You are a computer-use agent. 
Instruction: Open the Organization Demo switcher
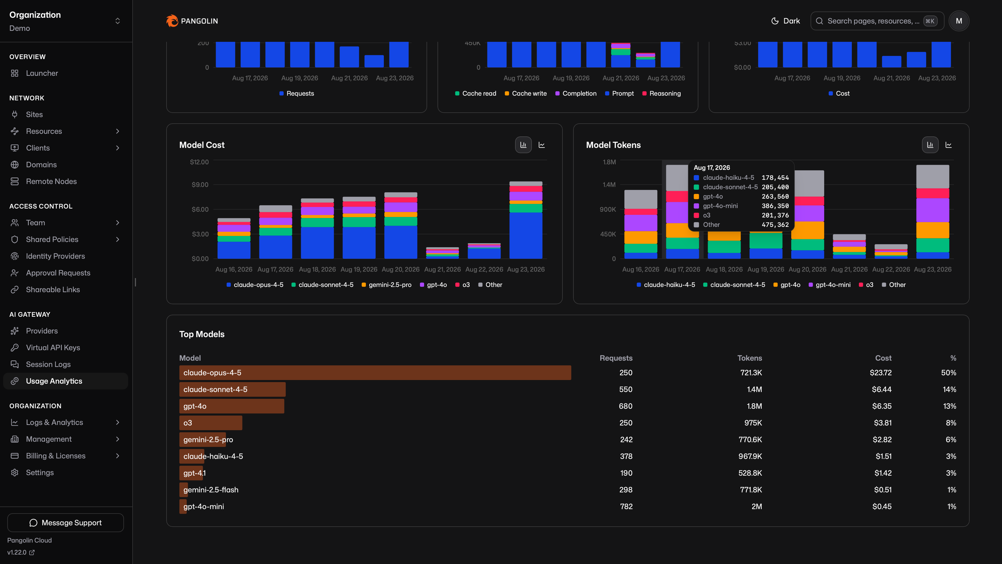tap(65, 21)
